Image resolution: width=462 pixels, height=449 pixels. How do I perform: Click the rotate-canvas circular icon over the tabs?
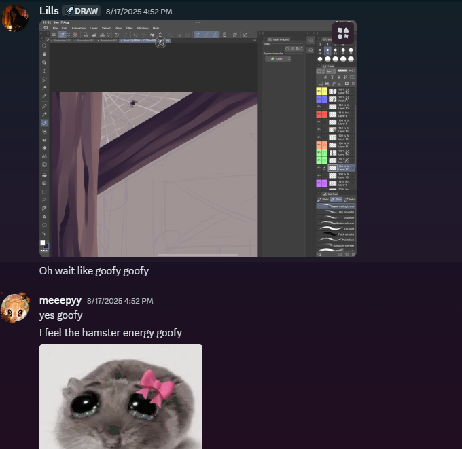point(160,43)
